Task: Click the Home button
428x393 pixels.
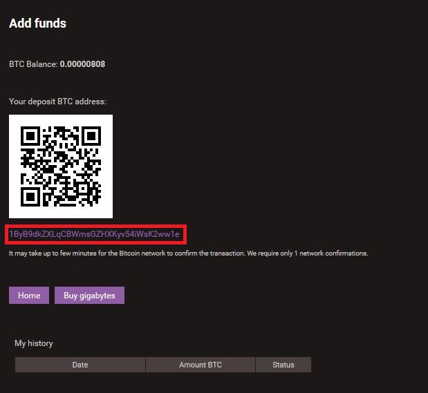Action: (x=29, y=295)
